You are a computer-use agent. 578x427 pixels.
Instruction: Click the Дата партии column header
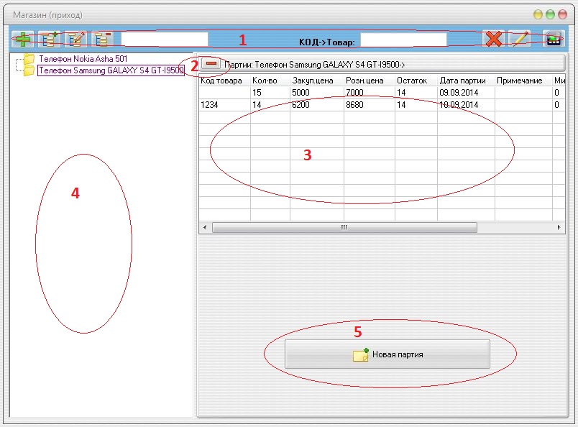[467, 81]
